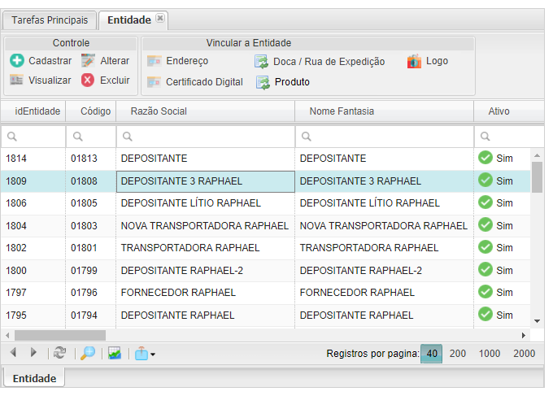Click the red Excluir icon
The width and height of the screenshot is (553, 396).
tap(88, 80)
